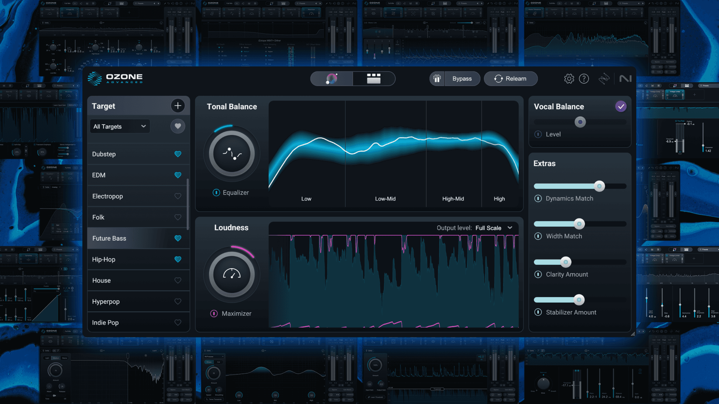Toggle the Stabilizer Amount power button

pos(538,312)
